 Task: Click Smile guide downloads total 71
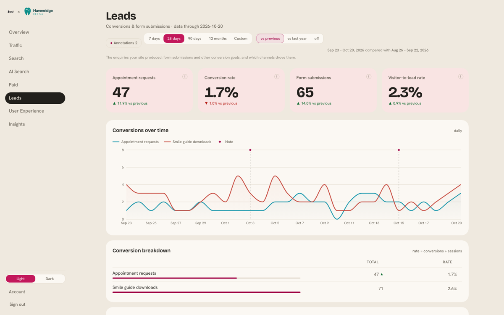point(381,289)
